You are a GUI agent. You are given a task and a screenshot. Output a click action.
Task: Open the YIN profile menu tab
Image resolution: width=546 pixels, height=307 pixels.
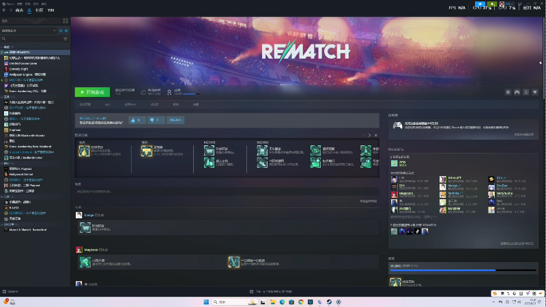tap(51, 10)
